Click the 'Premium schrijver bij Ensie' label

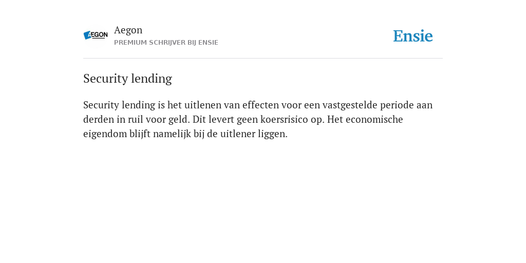(x=166, y=43)
